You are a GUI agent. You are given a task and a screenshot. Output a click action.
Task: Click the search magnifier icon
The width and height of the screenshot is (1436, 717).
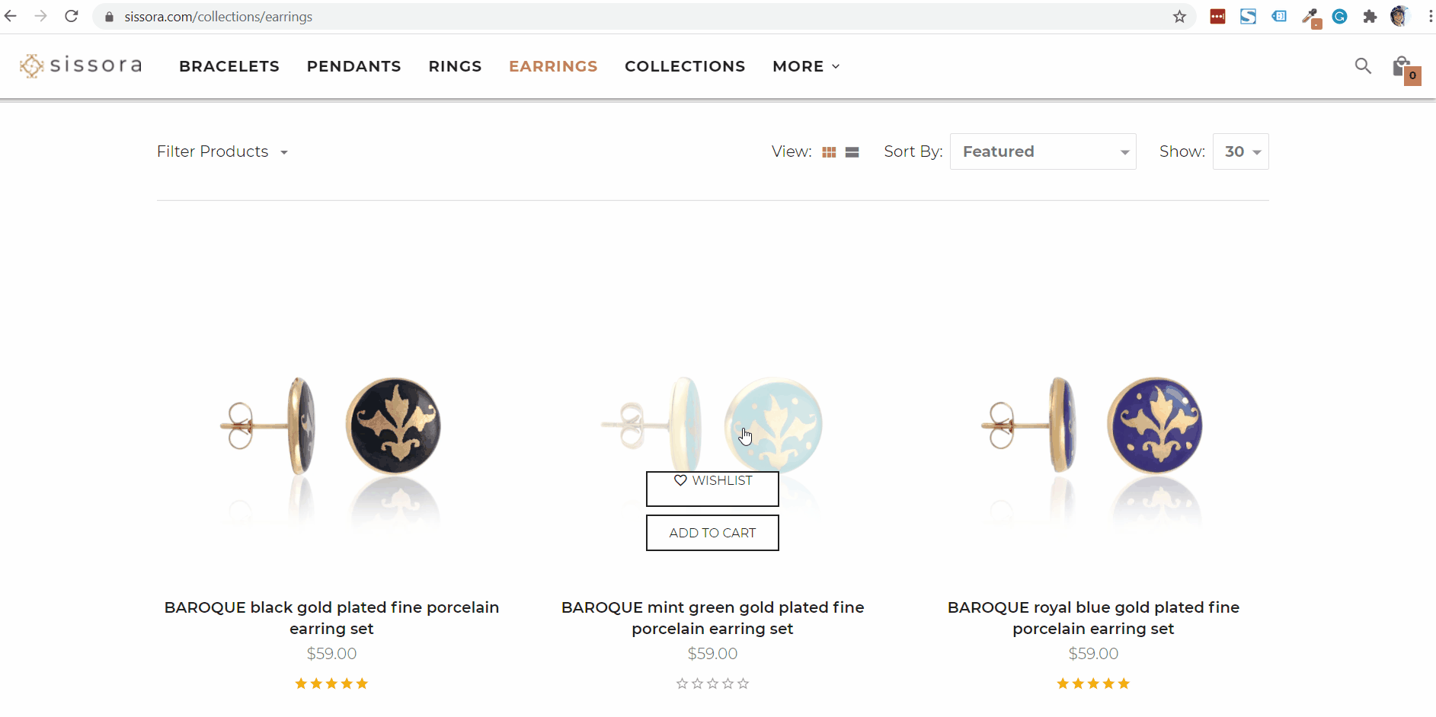[1362, 66]
